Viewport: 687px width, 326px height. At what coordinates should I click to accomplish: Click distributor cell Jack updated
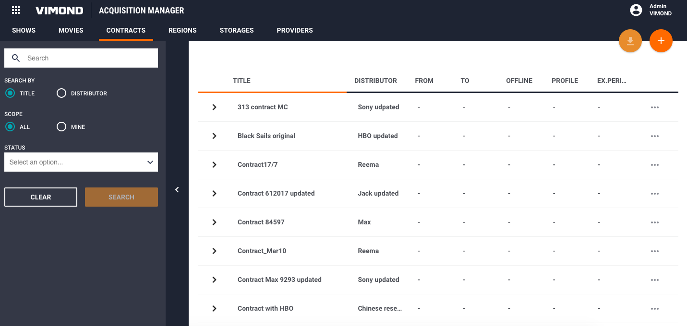[x=378, y=193]
